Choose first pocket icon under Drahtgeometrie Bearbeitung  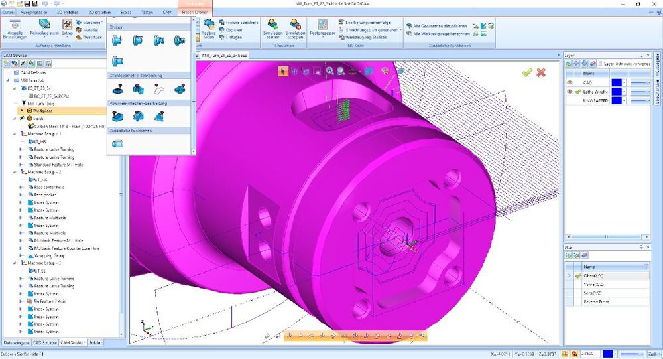tap(117, 89)
